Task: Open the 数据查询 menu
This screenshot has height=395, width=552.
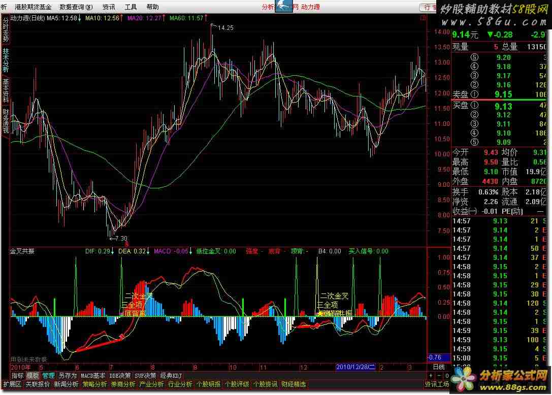Action: click(x=76, y=7)
